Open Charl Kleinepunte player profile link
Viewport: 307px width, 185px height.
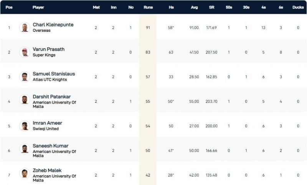coord(53,25)
